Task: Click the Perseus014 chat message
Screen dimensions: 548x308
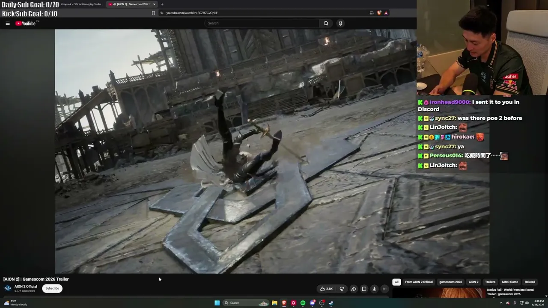Action: coord(463,156)
